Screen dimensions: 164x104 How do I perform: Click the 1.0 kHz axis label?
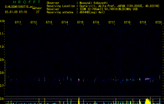pyautogui.click(x=2, y=47)
